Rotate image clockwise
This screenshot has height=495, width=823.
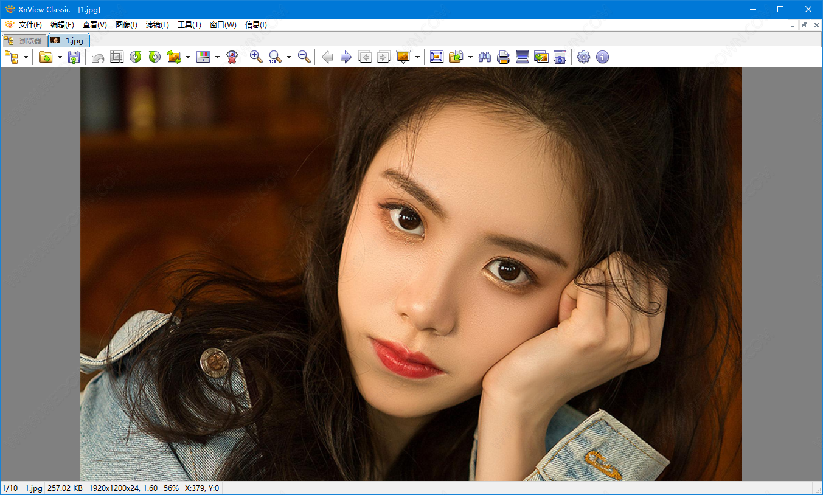pos(155,57)
